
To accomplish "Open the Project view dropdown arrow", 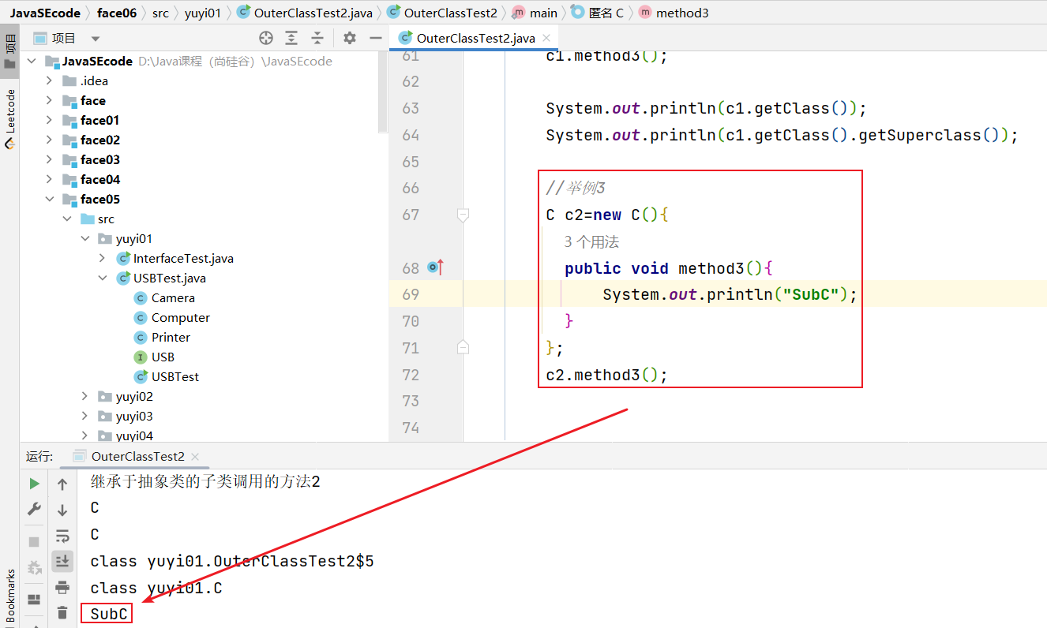I will click(x=96, y=39).
